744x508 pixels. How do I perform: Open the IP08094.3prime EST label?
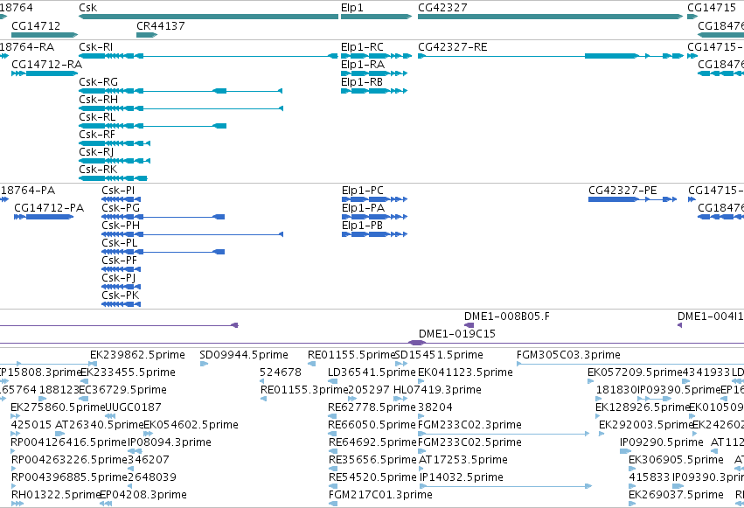coord(170,442)
